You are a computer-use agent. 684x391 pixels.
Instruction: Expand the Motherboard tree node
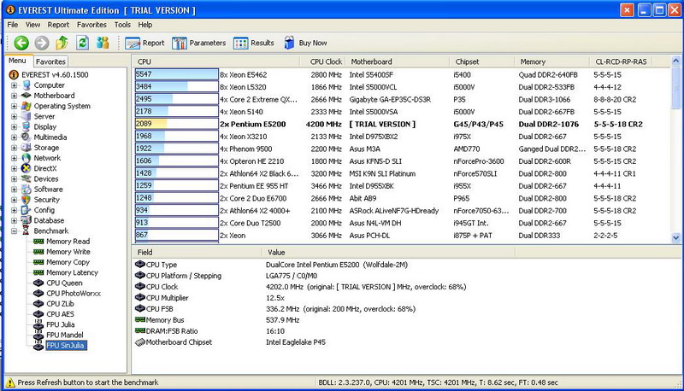click(x=14, y=96)
